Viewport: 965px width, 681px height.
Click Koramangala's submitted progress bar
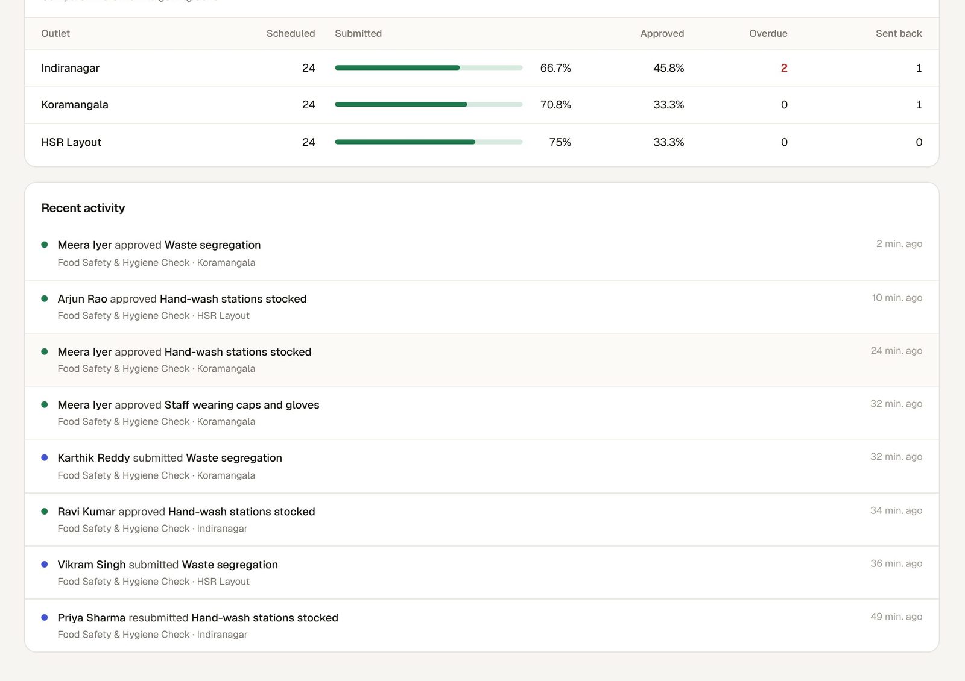[429, 105]
